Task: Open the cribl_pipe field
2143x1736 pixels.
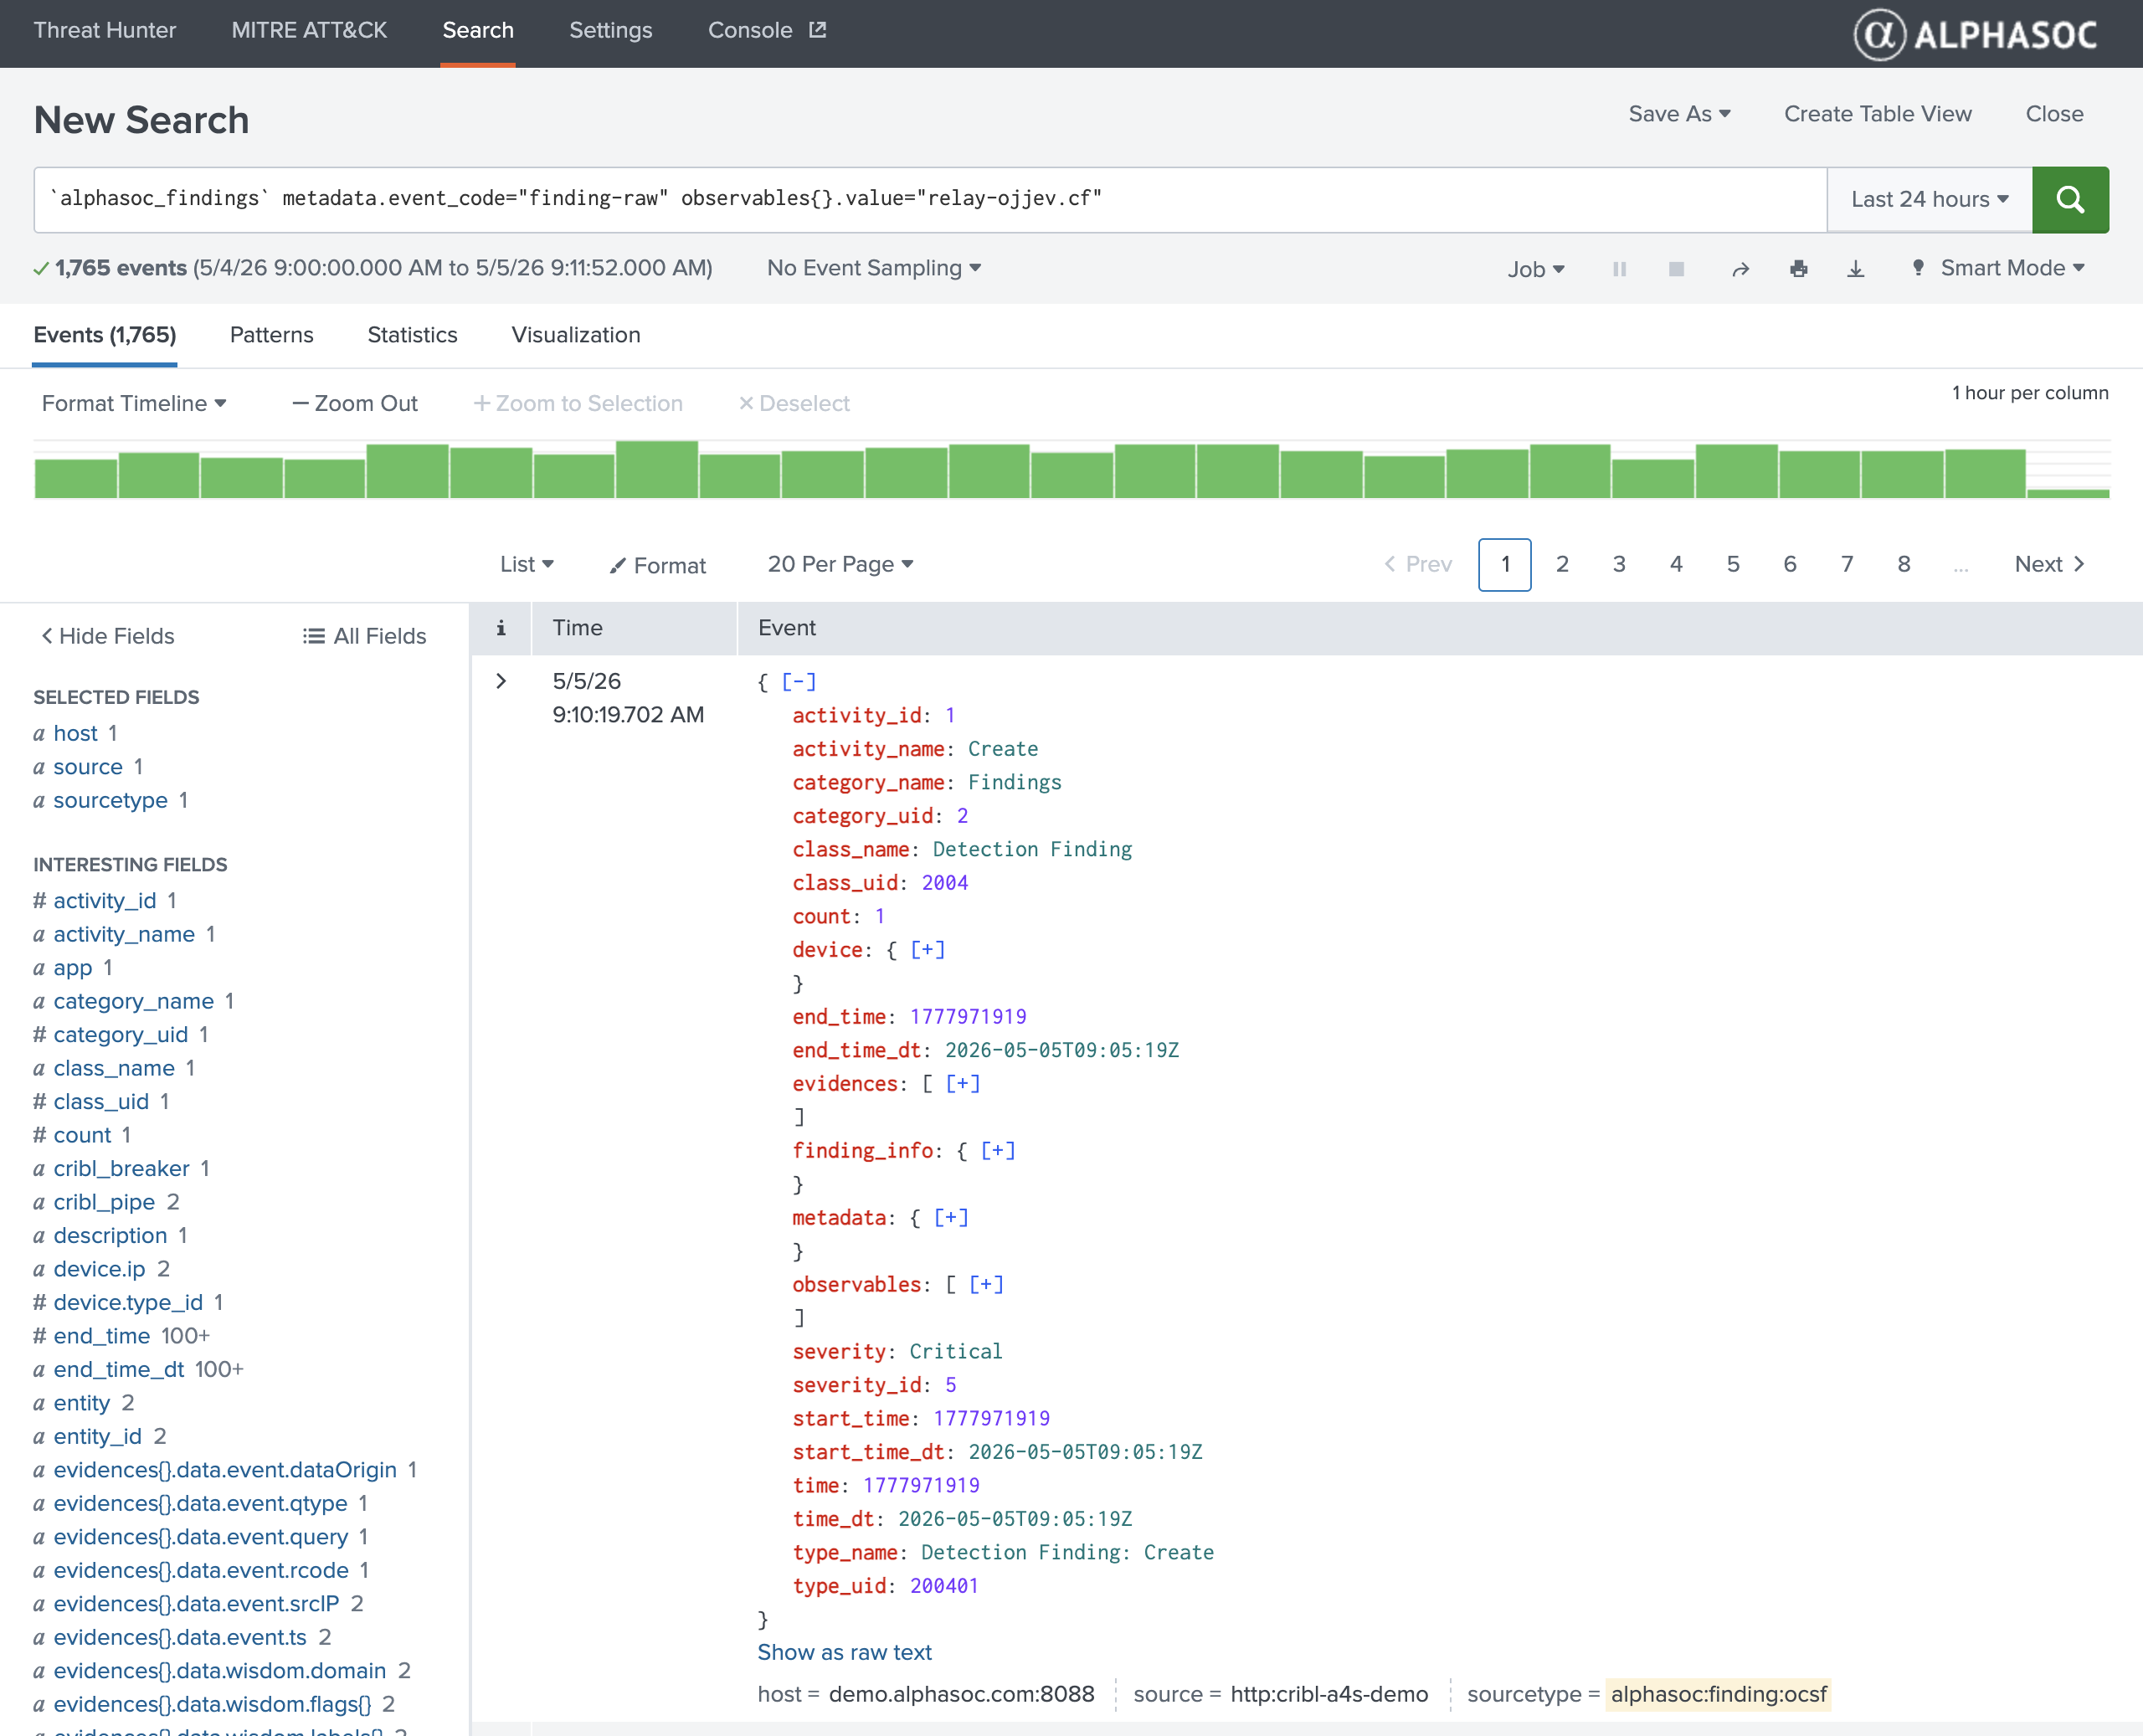Action: click(104, 1202)
